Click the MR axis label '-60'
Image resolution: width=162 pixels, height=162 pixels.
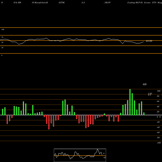(158, 133)
